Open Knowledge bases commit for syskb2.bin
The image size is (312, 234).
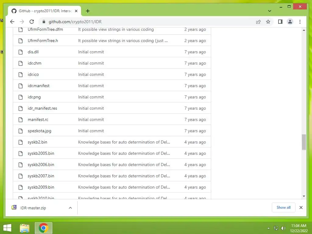[x=124, y=142]
